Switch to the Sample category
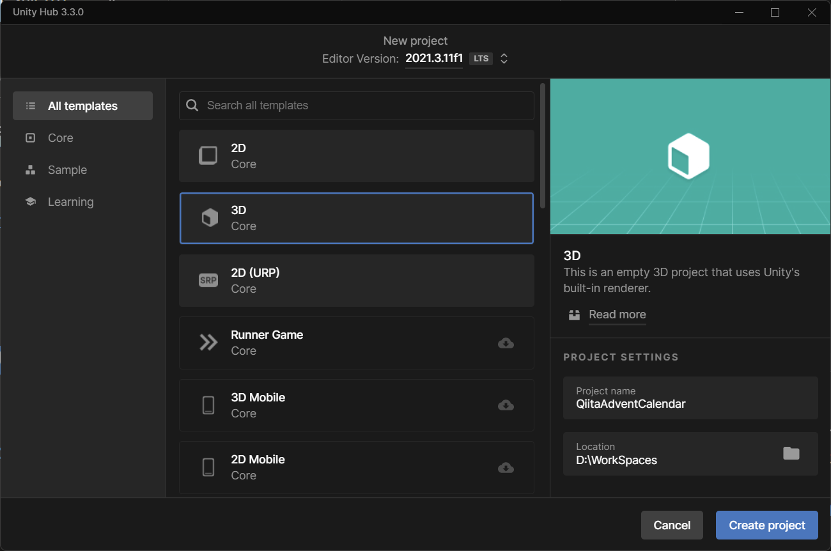This screenshot has width=831, height=551. [x=82, y=170]
